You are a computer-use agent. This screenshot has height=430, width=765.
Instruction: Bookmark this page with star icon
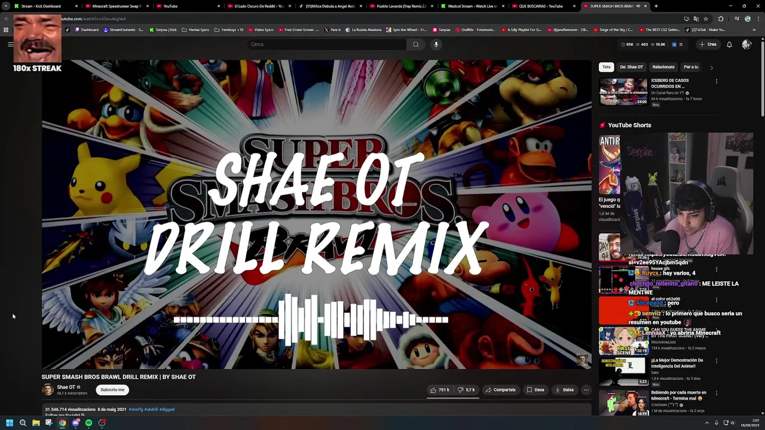tap(706, 19)
